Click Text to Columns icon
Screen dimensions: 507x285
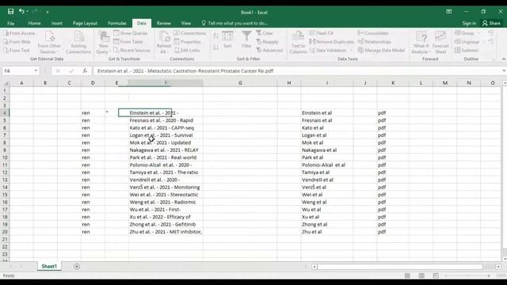click(x=298, y=42)
